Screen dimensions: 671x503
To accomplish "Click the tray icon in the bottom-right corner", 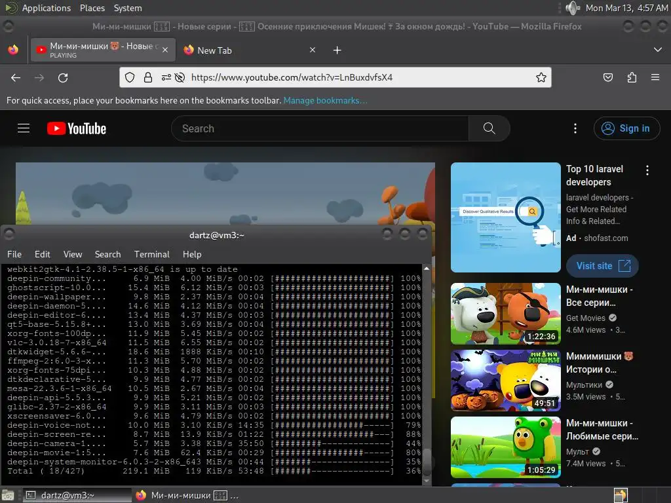I will (x=621, y=495).
